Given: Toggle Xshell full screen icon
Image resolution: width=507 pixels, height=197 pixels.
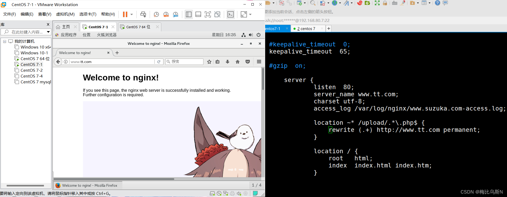Looking at the screenshot, I should [377, 3].
